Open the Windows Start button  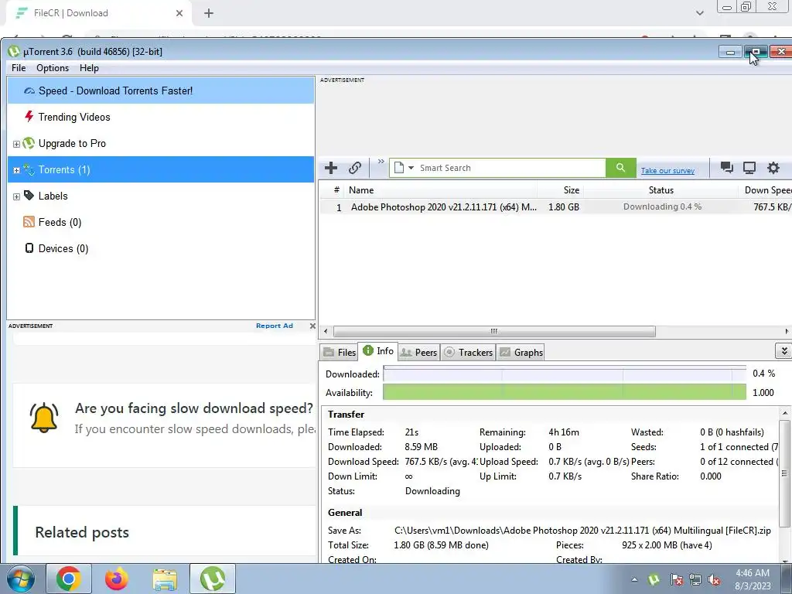[x=20, y=579]
